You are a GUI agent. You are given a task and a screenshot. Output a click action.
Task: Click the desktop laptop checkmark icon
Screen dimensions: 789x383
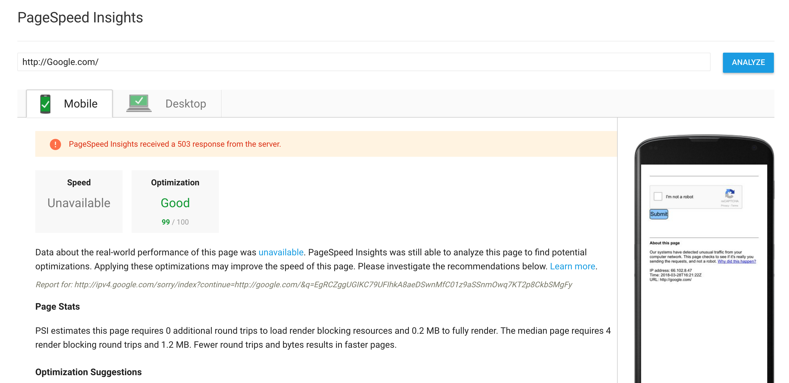coord(139,103)
